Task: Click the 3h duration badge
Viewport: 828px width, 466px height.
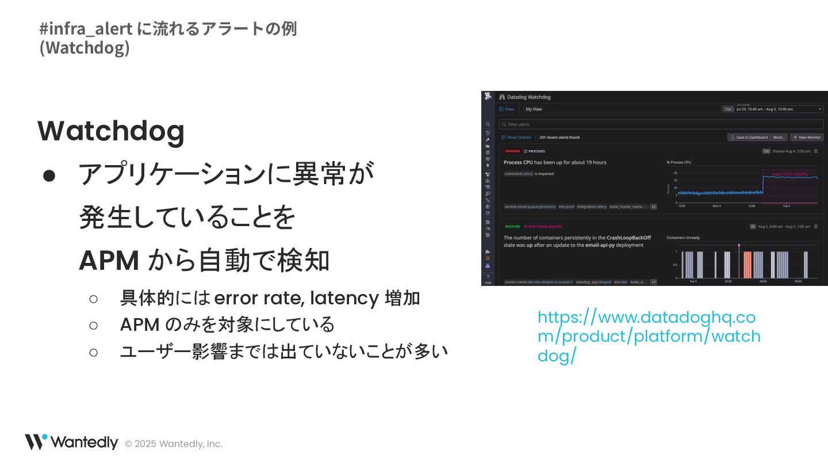Action: coord(753,227)
